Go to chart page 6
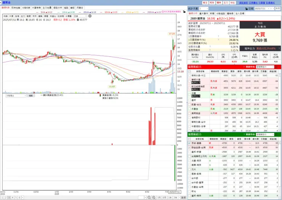Screen dimensions: 282x200 [19, 197]
